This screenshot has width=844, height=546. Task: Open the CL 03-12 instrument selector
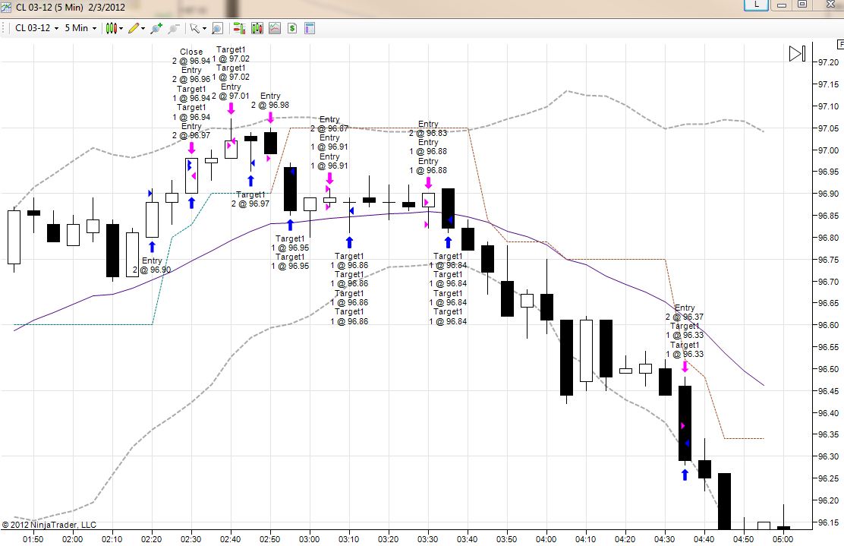coord(36,28)
